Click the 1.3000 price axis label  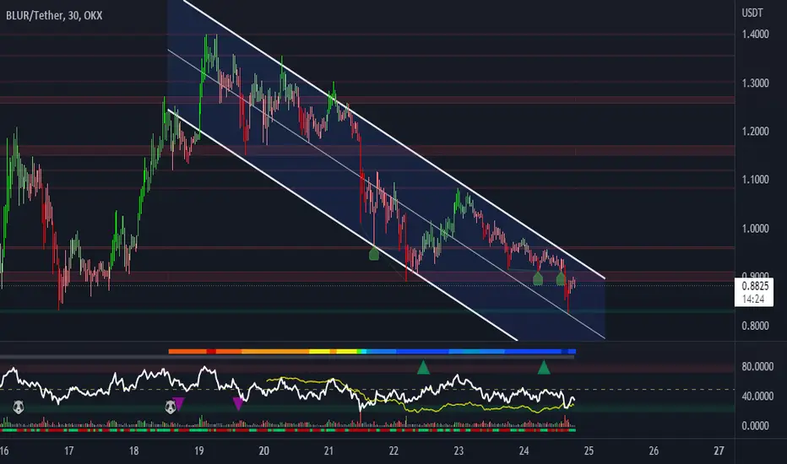[755, 83]
